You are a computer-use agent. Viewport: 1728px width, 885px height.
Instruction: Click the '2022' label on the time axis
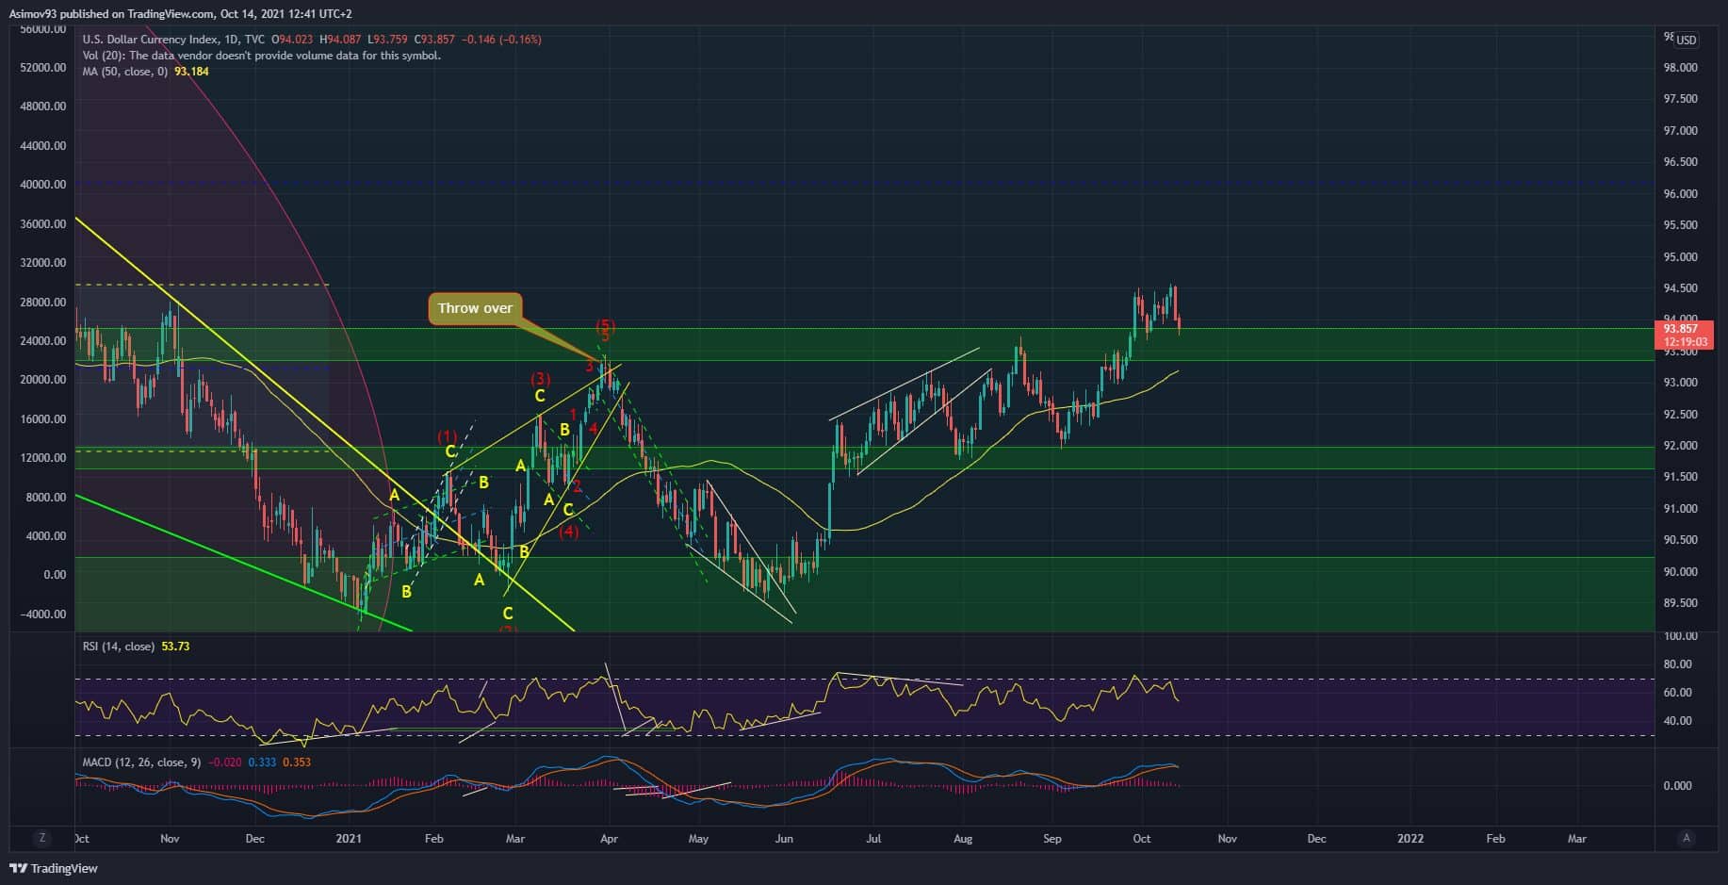point(1410,839)
